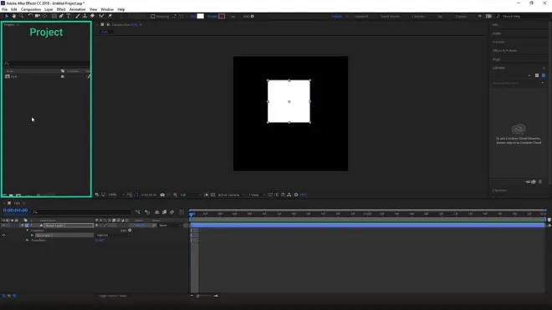Take a snapshot with camera icon
The height and width of the screenshot is (310, 552).
(162, 195)
